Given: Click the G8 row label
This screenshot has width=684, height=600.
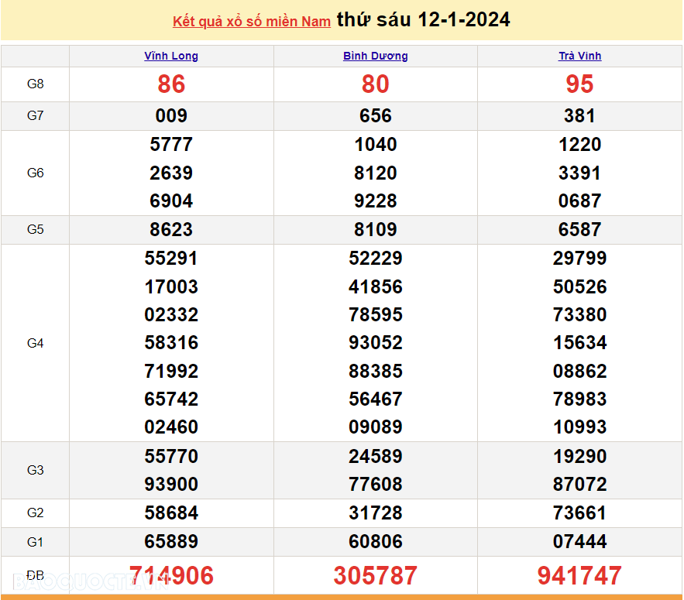Looking at the screenshot, I should click(x=36, y=84).
